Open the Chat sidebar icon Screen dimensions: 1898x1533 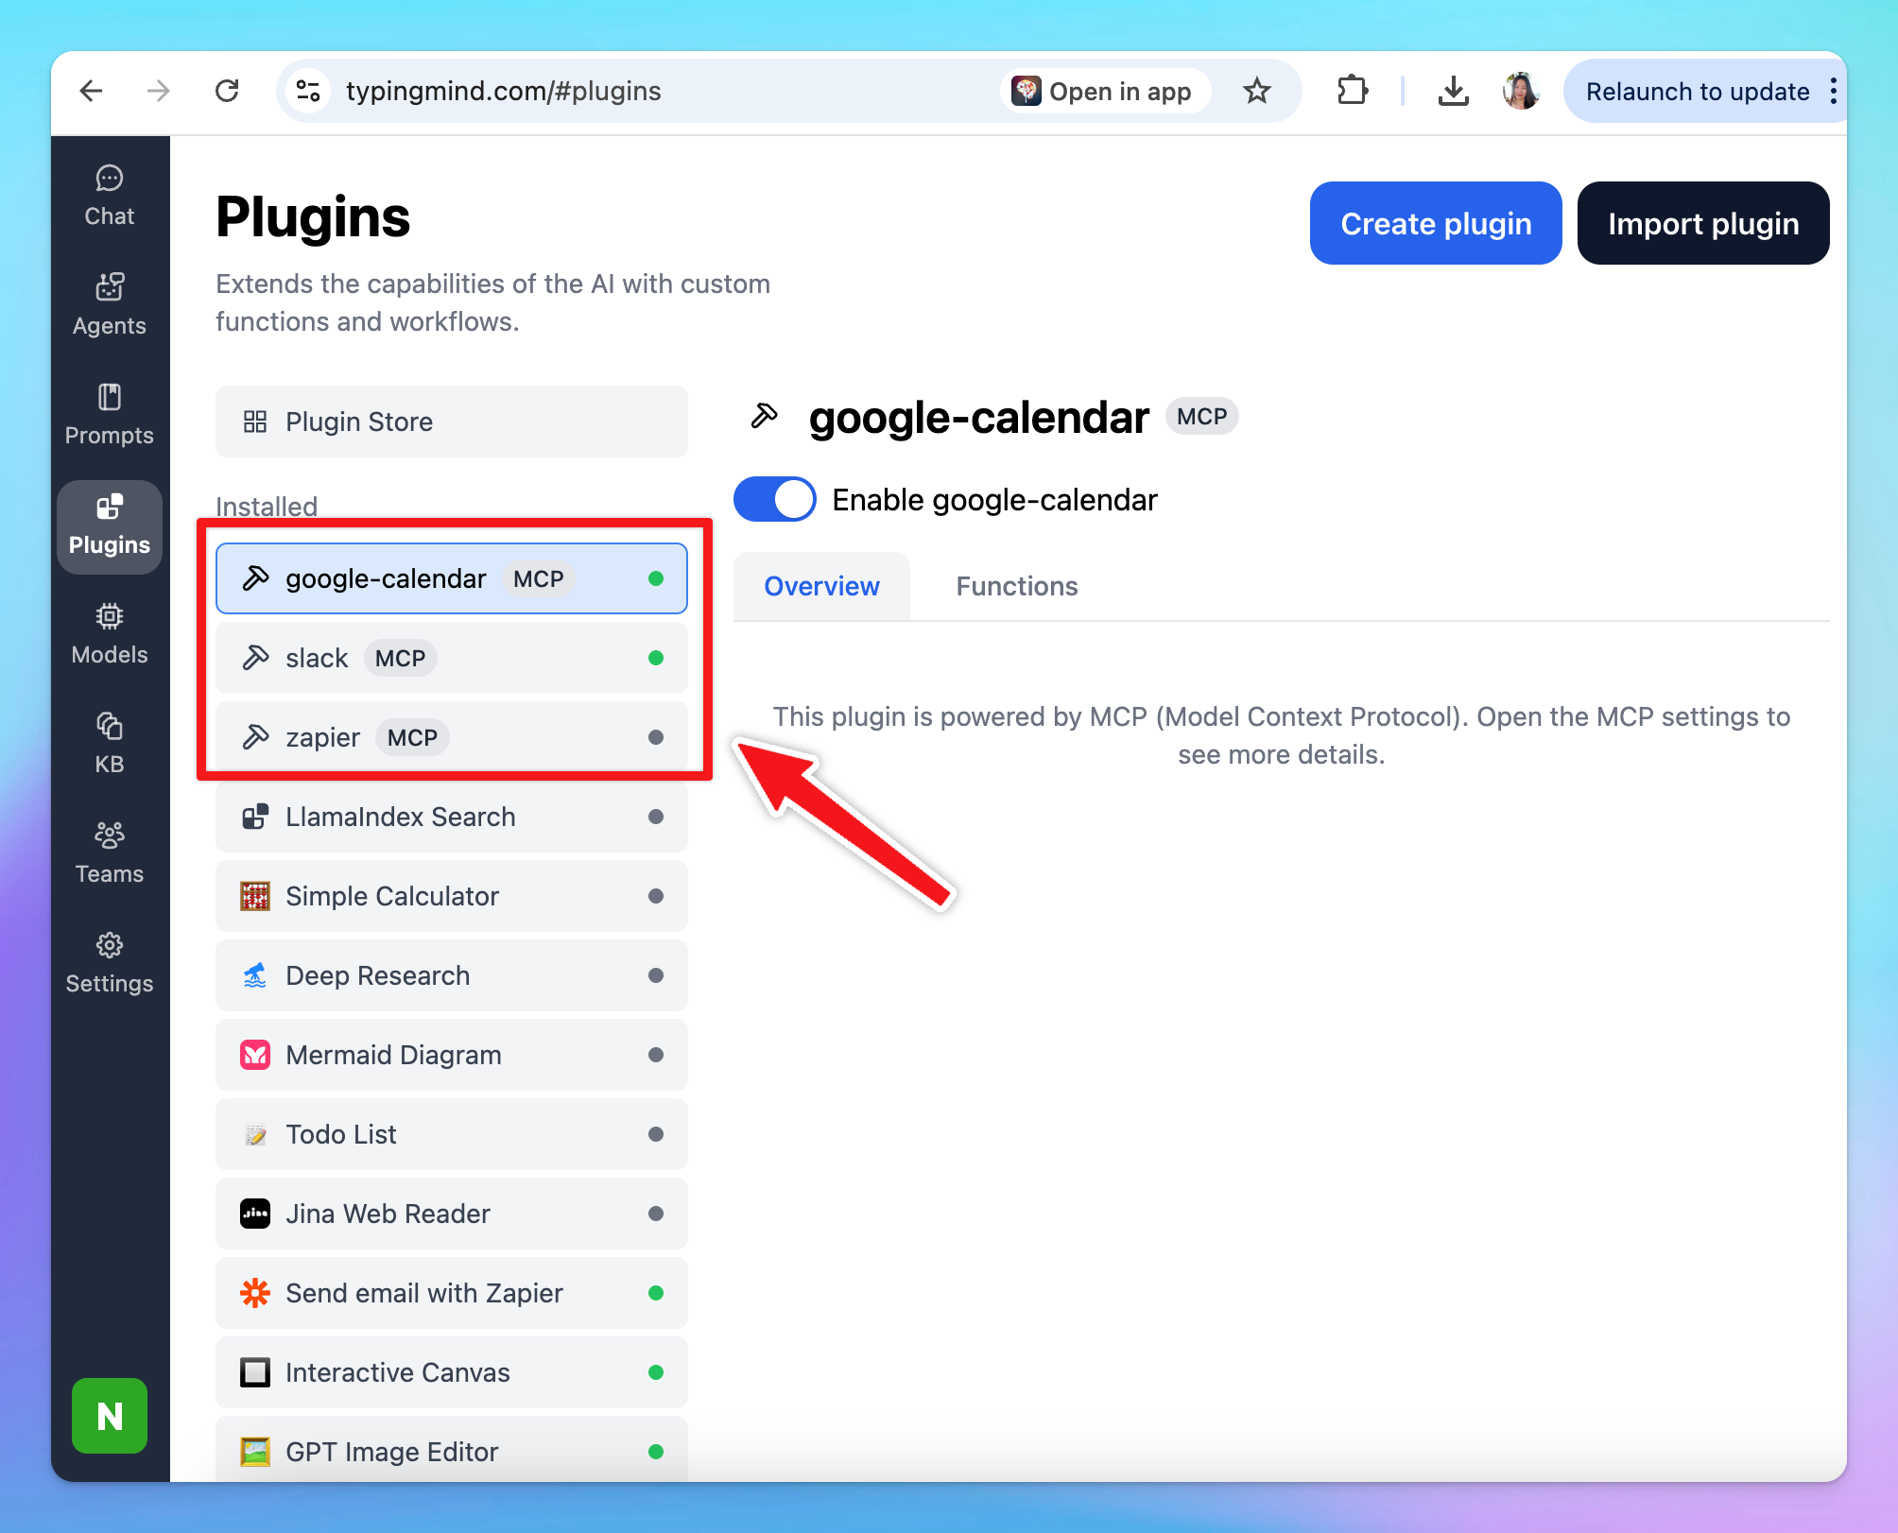coord(110,196)
